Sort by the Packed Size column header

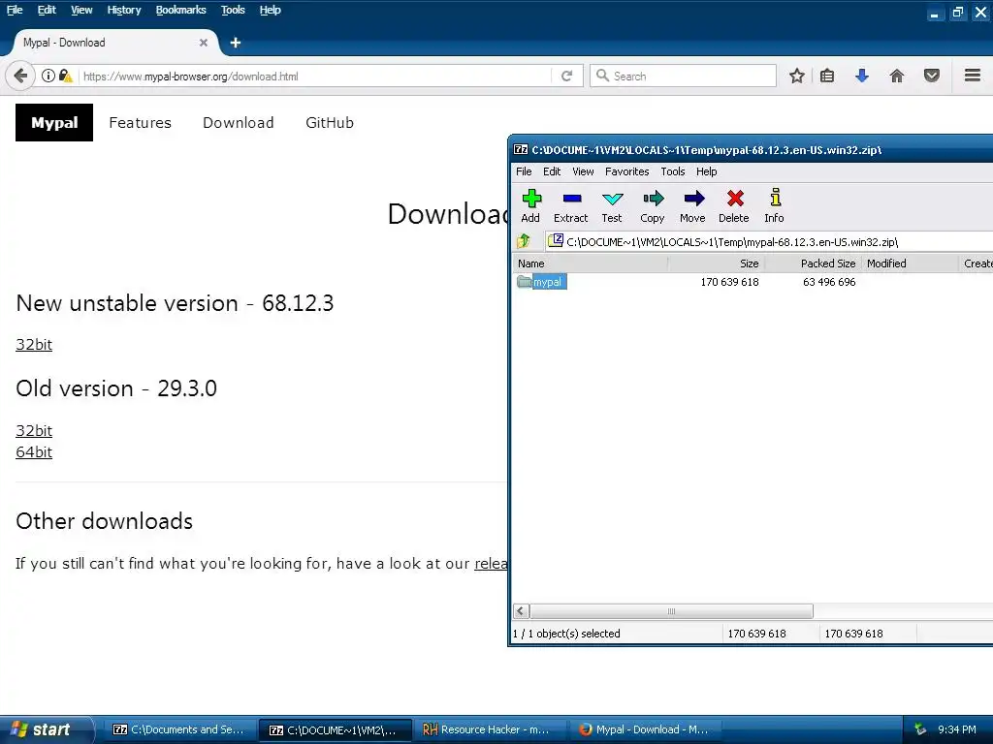click(x=814, y=263)
